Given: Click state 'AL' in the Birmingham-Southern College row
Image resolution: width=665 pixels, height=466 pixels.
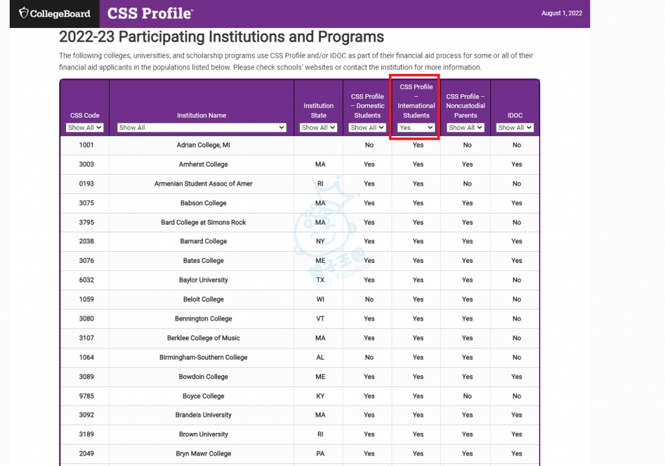Looking at the screenshot, I should [320, 358].
